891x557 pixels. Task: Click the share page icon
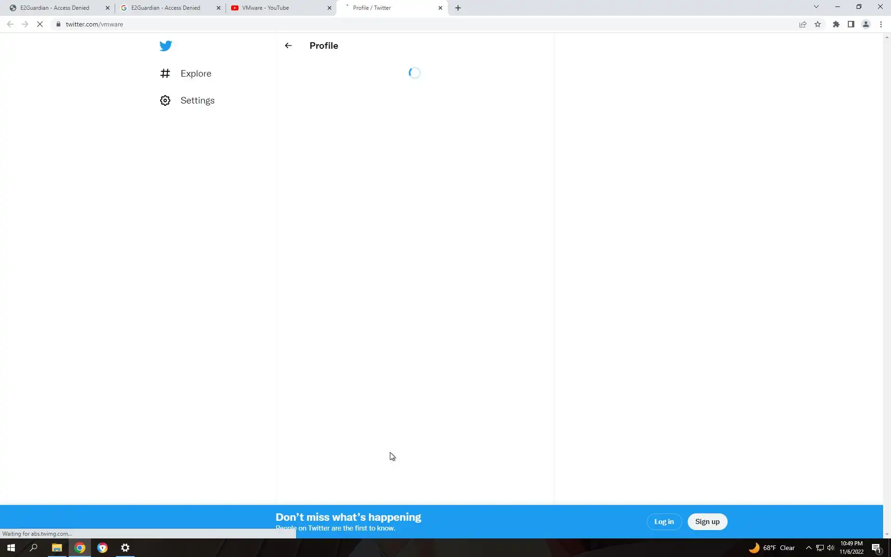tap(802, 24)
